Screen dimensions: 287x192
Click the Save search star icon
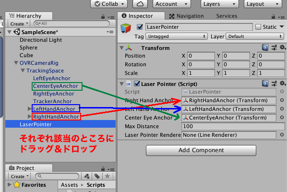click(107, 176)
